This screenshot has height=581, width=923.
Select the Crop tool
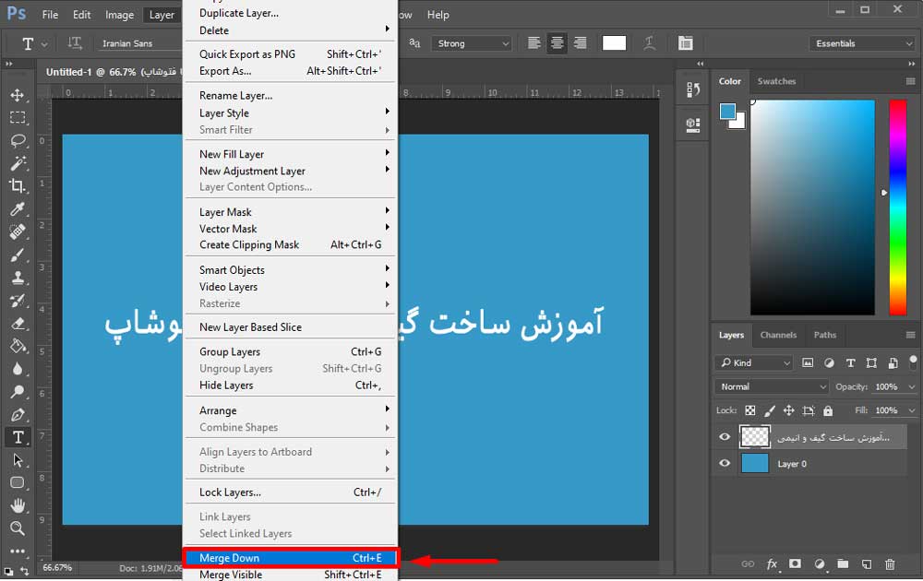click(x=18, y=185)
